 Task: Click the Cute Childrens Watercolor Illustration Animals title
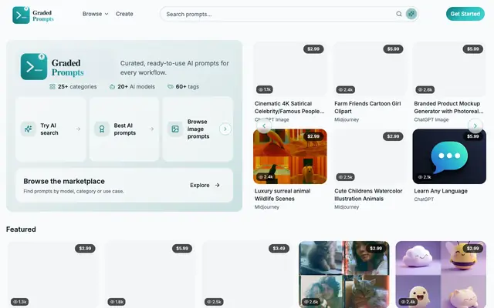368,195
